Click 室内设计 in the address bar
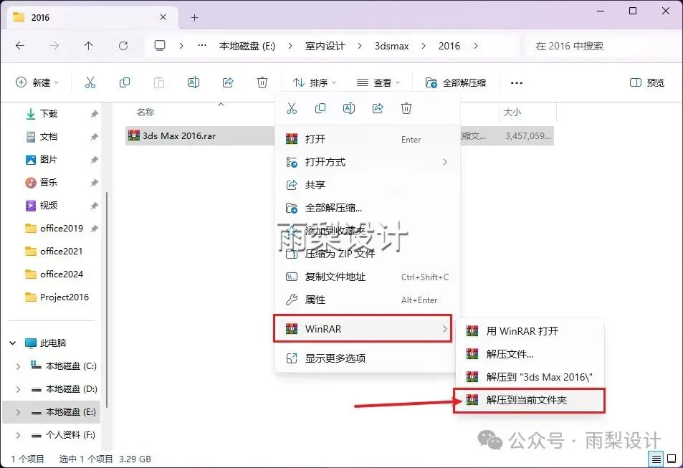Screen dimensions: 683x468 325,46
